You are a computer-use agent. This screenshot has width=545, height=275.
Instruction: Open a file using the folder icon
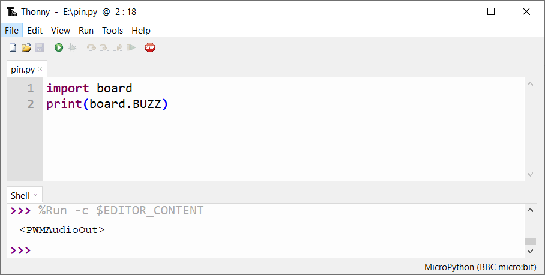point(26,47)
